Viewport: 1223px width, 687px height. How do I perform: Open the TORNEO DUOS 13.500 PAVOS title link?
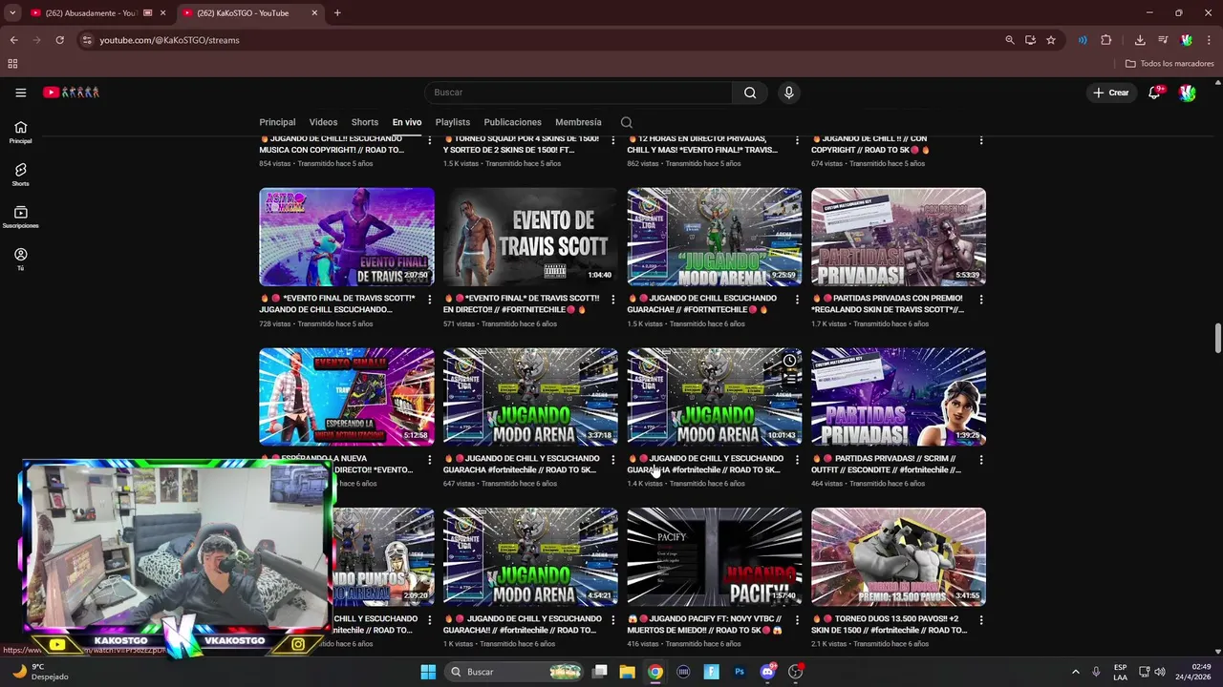click(890, 624)
